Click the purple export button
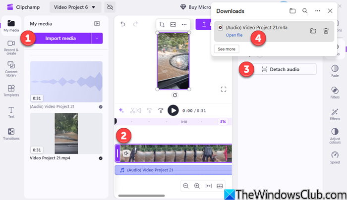 203,24
